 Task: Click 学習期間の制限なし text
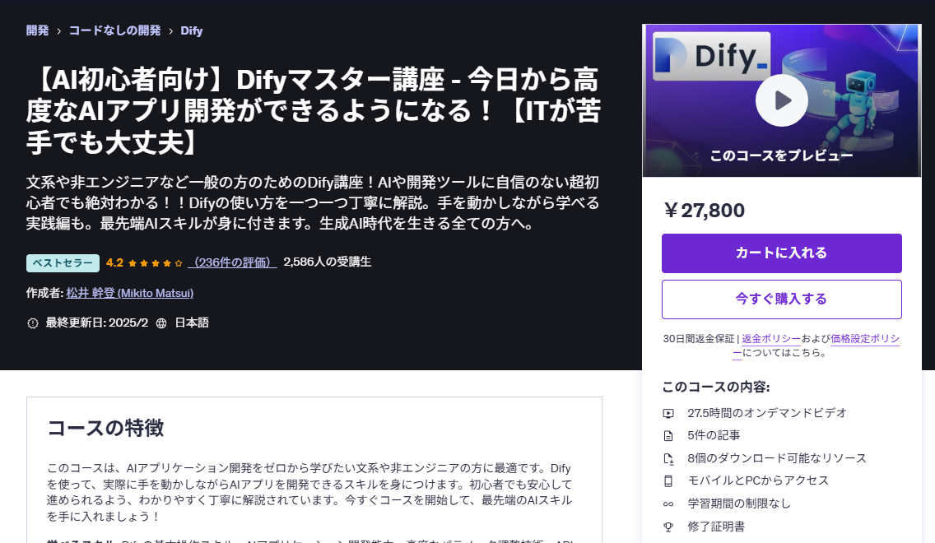click(739, 504)
